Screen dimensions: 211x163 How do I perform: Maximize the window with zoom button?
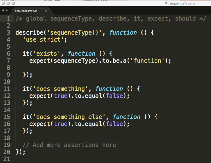tap(13, 3)
